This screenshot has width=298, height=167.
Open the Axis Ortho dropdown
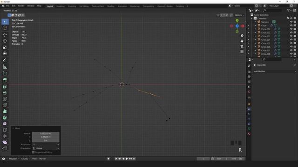coord(46,144)
